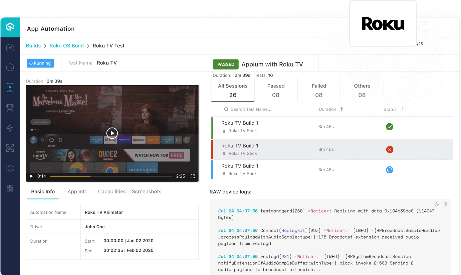
Task: Open the eye scan visual testing icon
Action: tap(10, 148)
